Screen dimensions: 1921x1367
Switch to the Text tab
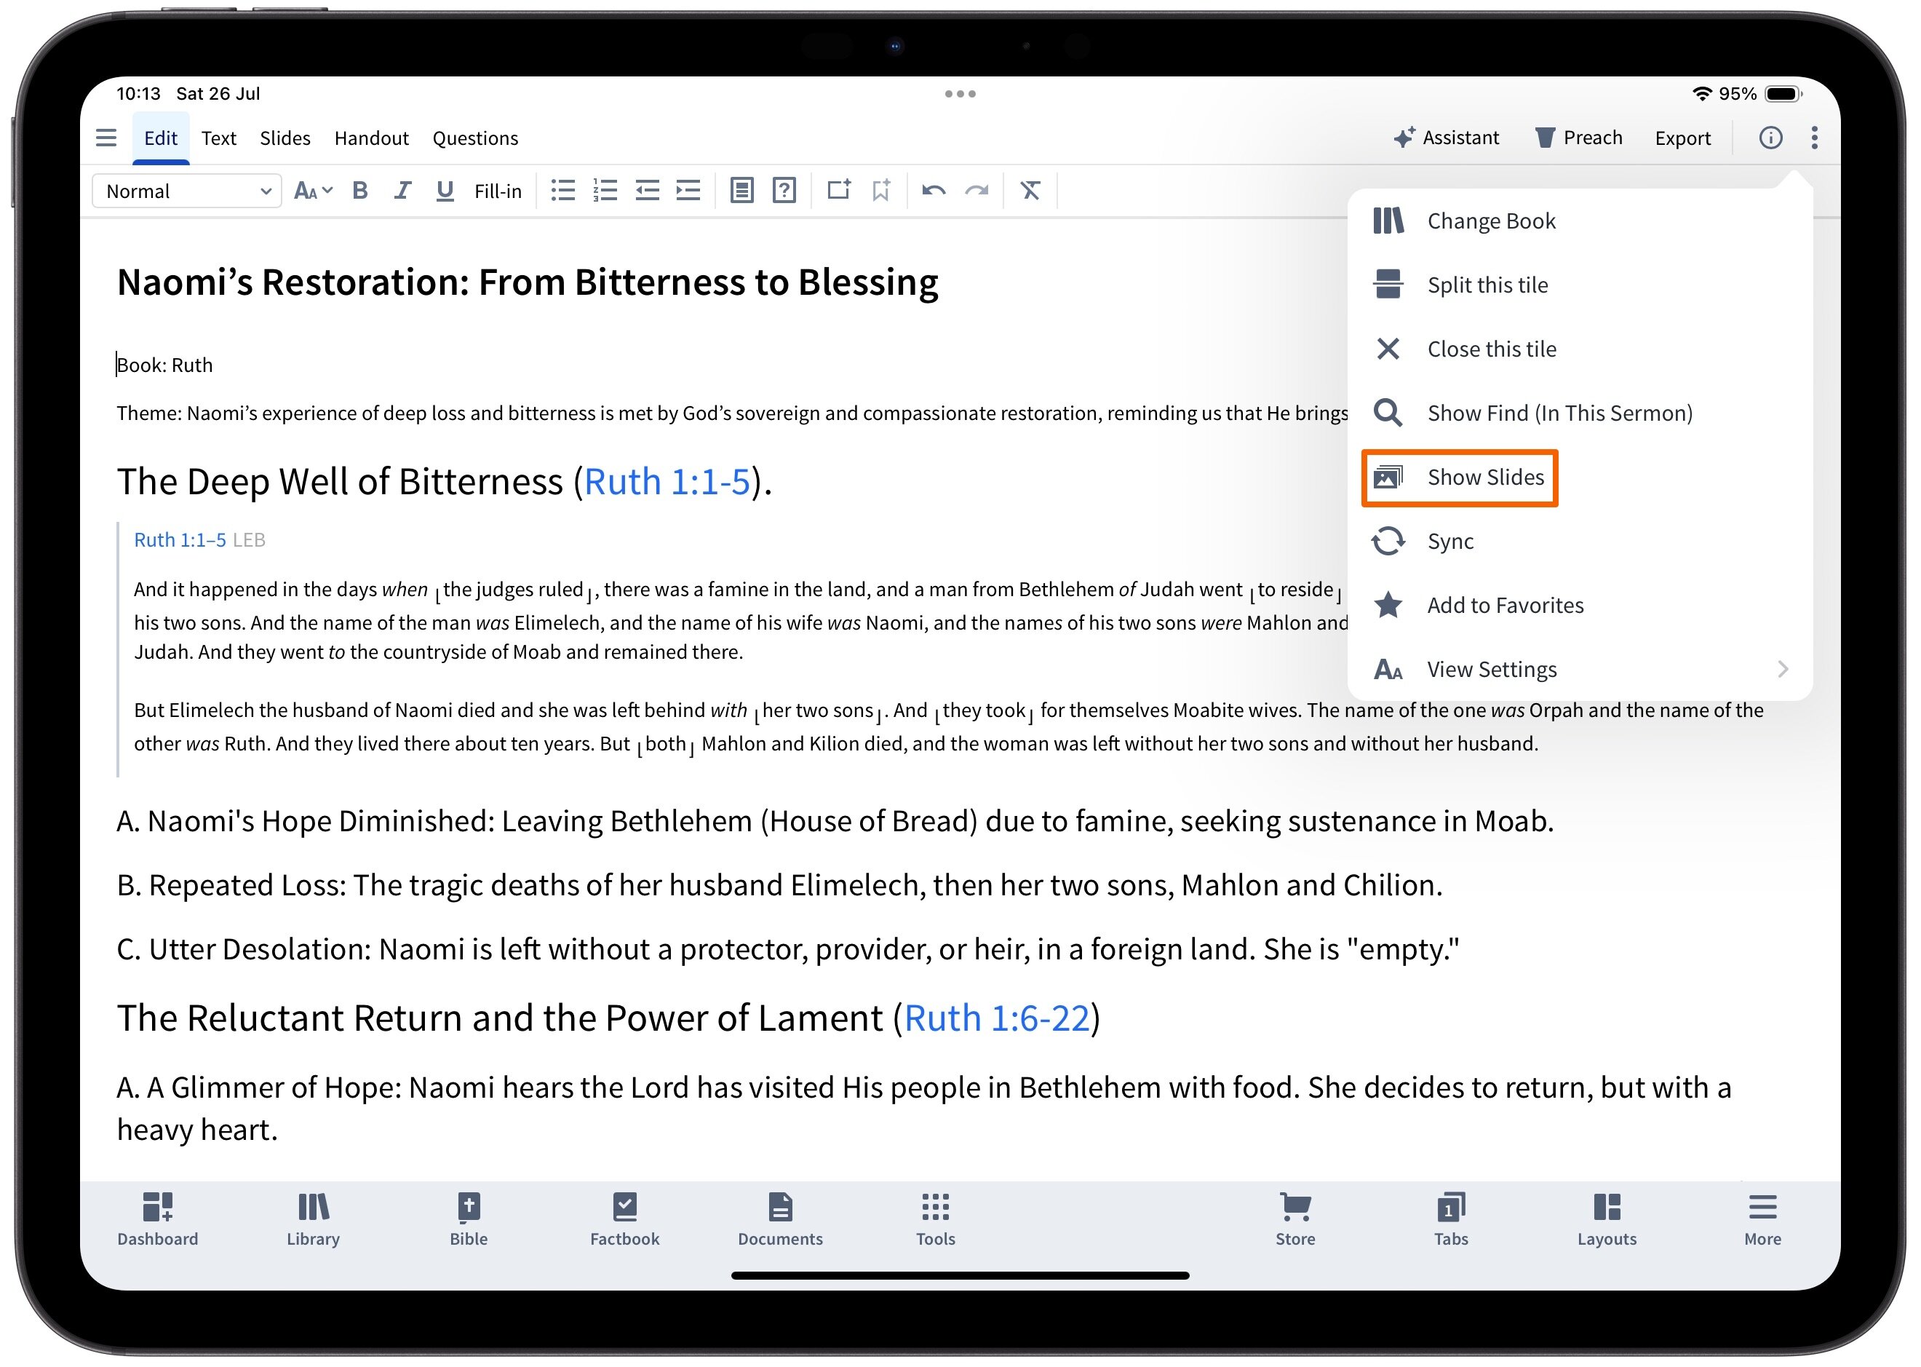coord(219,138)
